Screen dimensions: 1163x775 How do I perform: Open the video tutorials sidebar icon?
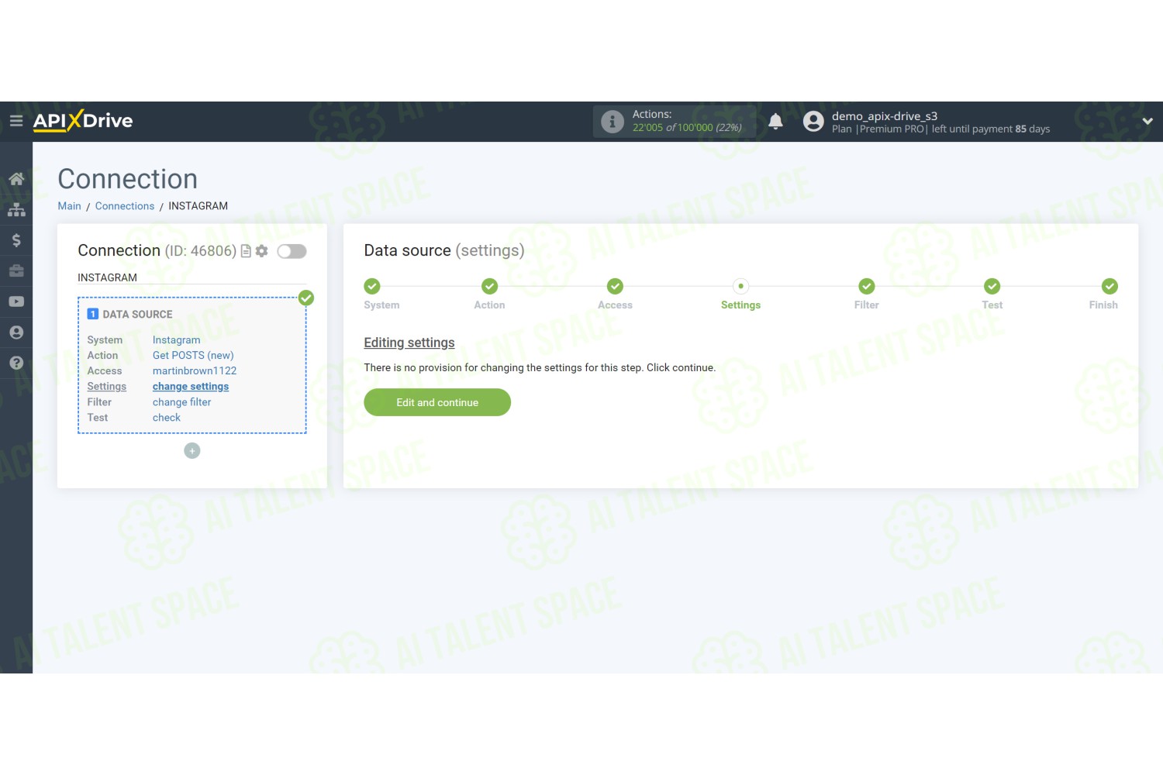[16, 301]
